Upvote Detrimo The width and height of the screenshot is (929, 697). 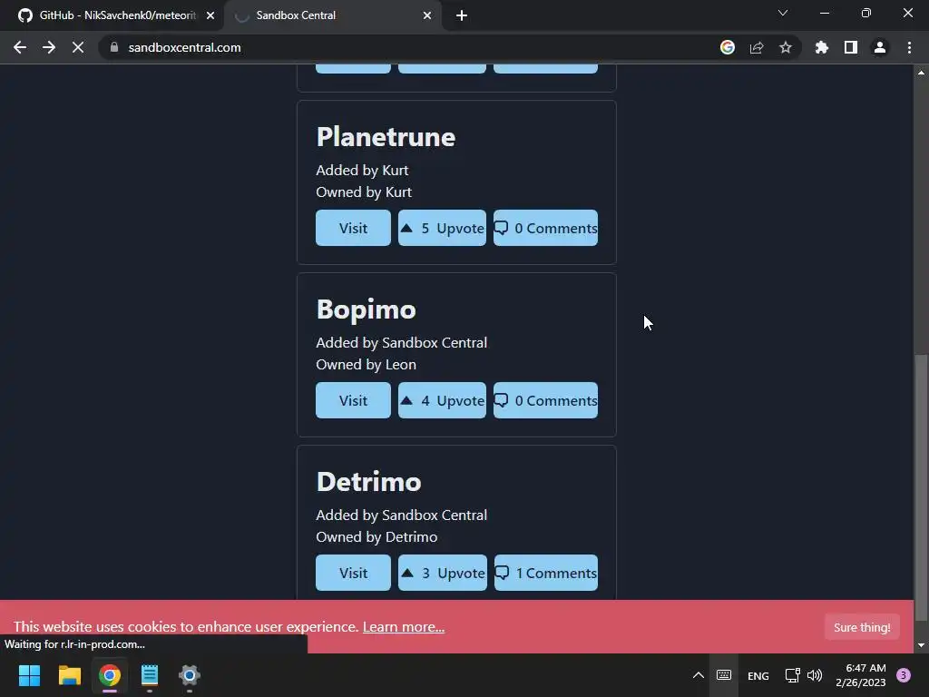coord(443,573)
